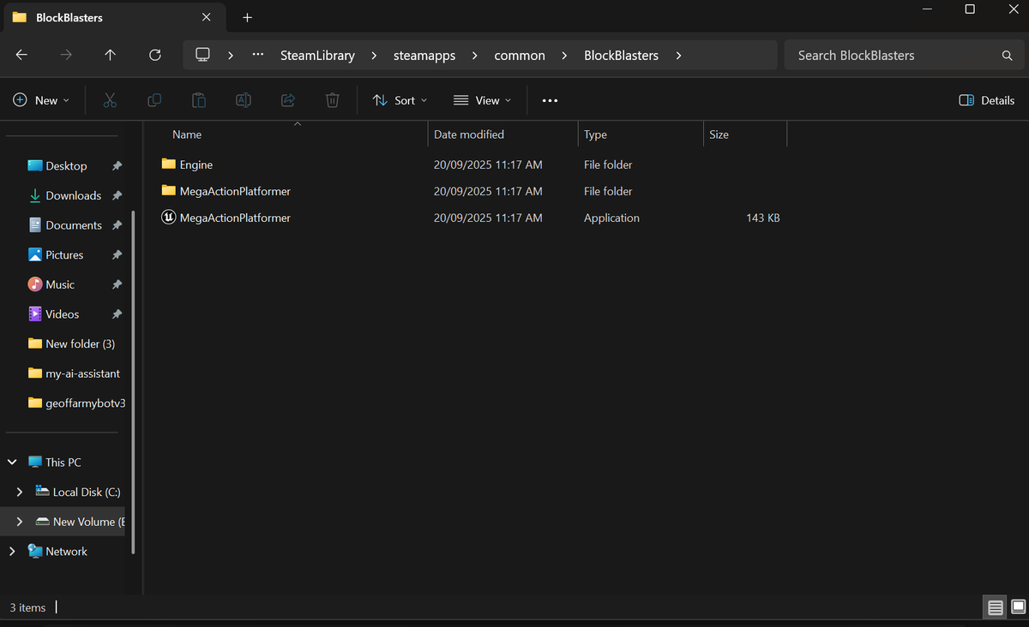
Task: Refresh the current folder view
Action: click(154, 55)
